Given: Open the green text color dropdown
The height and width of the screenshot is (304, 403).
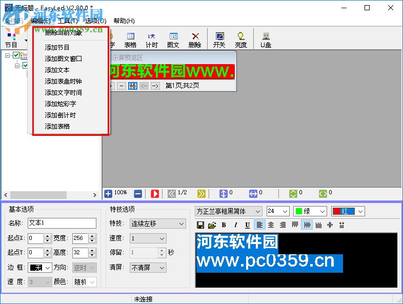Looking at the screenshot, I should [x=323, y=212].
